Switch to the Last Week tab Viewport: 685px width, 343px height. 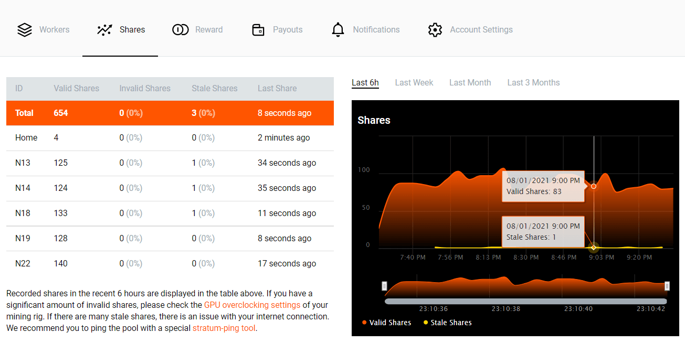tap(414, 82)
